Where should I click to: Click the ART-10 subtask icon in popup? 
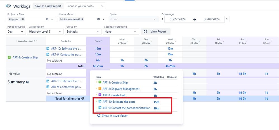[x=100, y=101]
